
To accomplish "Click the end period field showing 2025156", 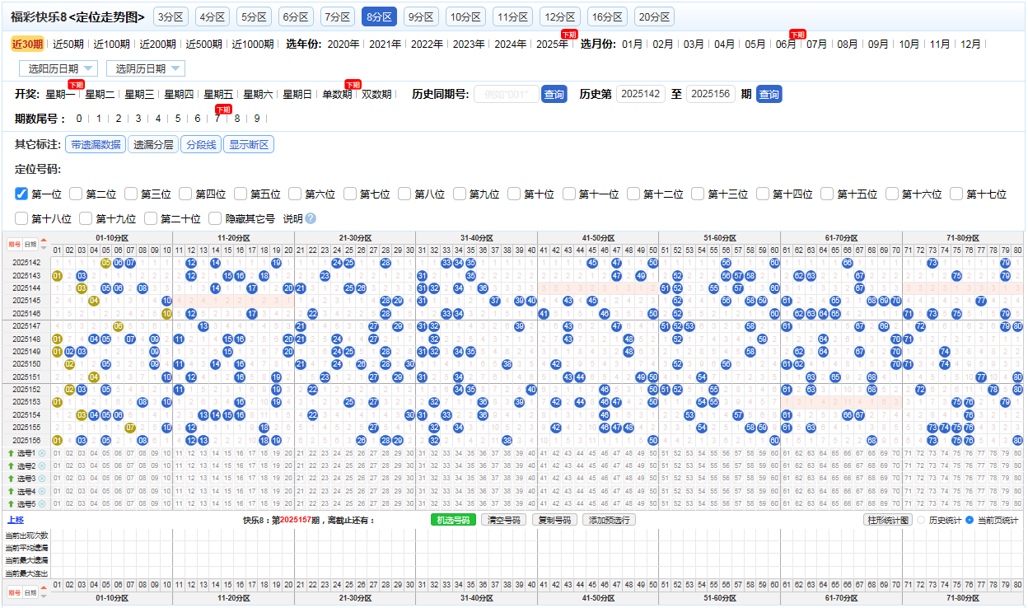I will click(711, 95).
